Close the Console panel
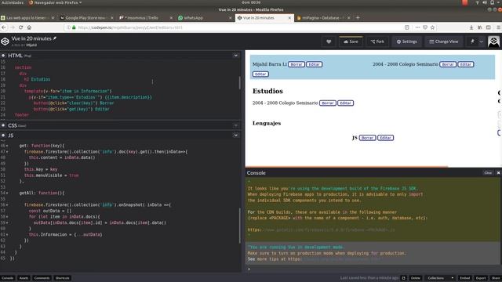Screen dimensions: 502x282 click(498, 172)
